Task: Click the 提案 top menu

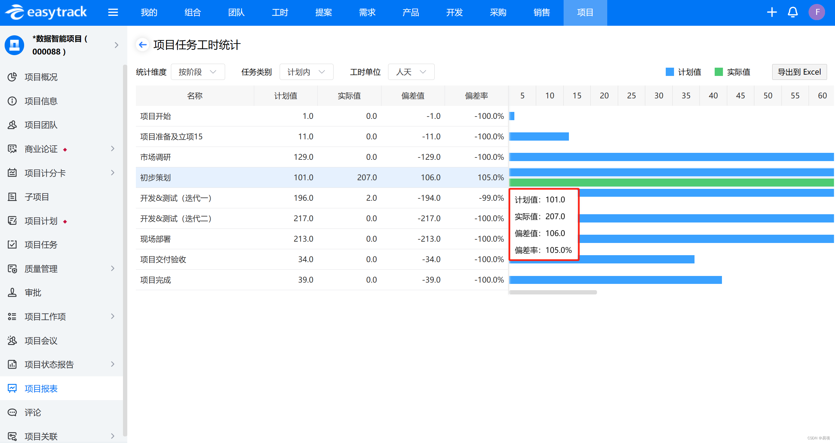Action: click(x=324, y=13)
